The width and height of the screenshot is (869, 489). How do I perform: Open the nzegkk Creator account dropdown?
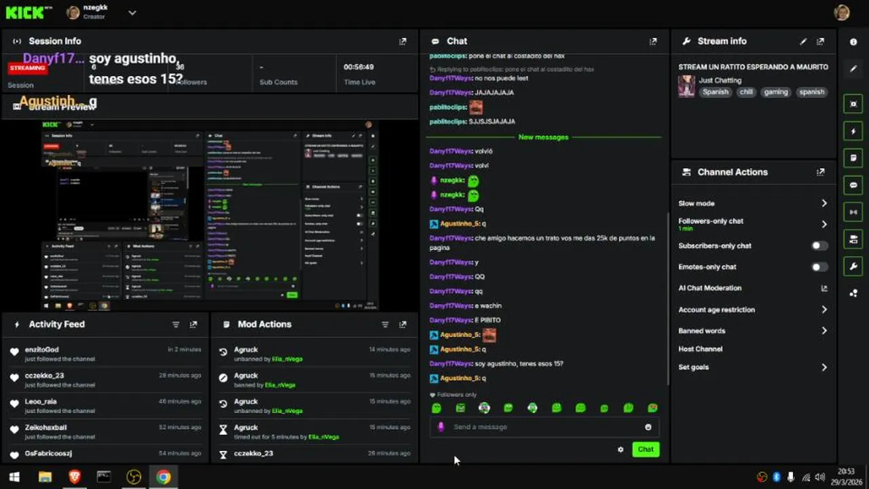click(132, 12)
